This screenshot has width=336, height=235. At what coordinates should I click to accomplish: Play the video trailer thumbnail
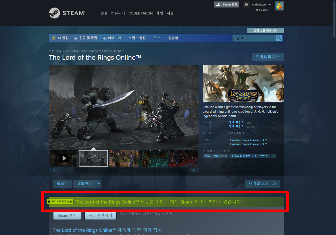pos(64,158)
